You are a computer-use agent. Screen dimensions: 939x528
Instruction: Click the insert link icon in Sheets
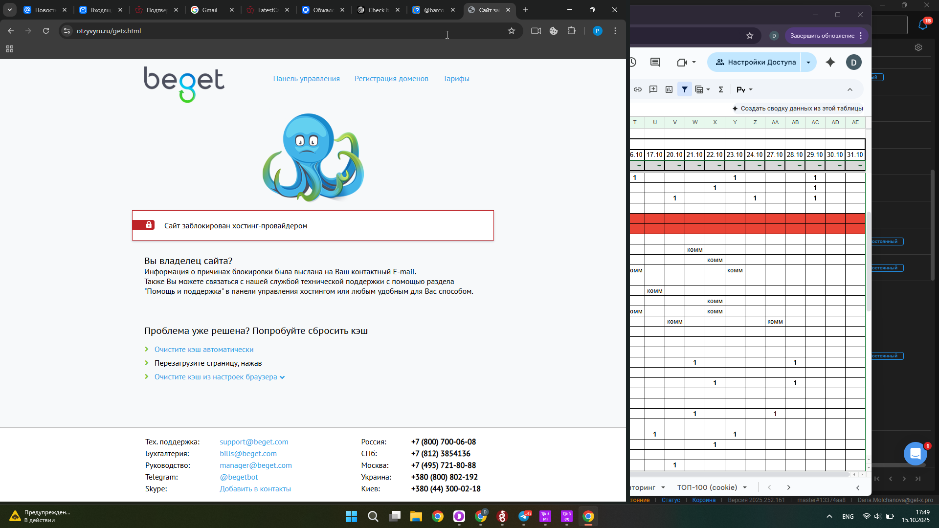[x=638, y=89]
